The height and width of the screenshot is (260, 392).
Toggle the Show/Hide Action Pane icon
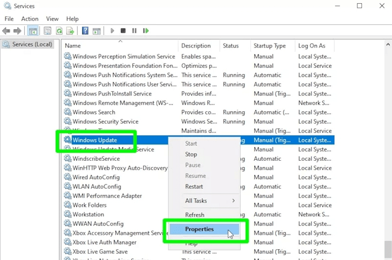tap(97, 31)
